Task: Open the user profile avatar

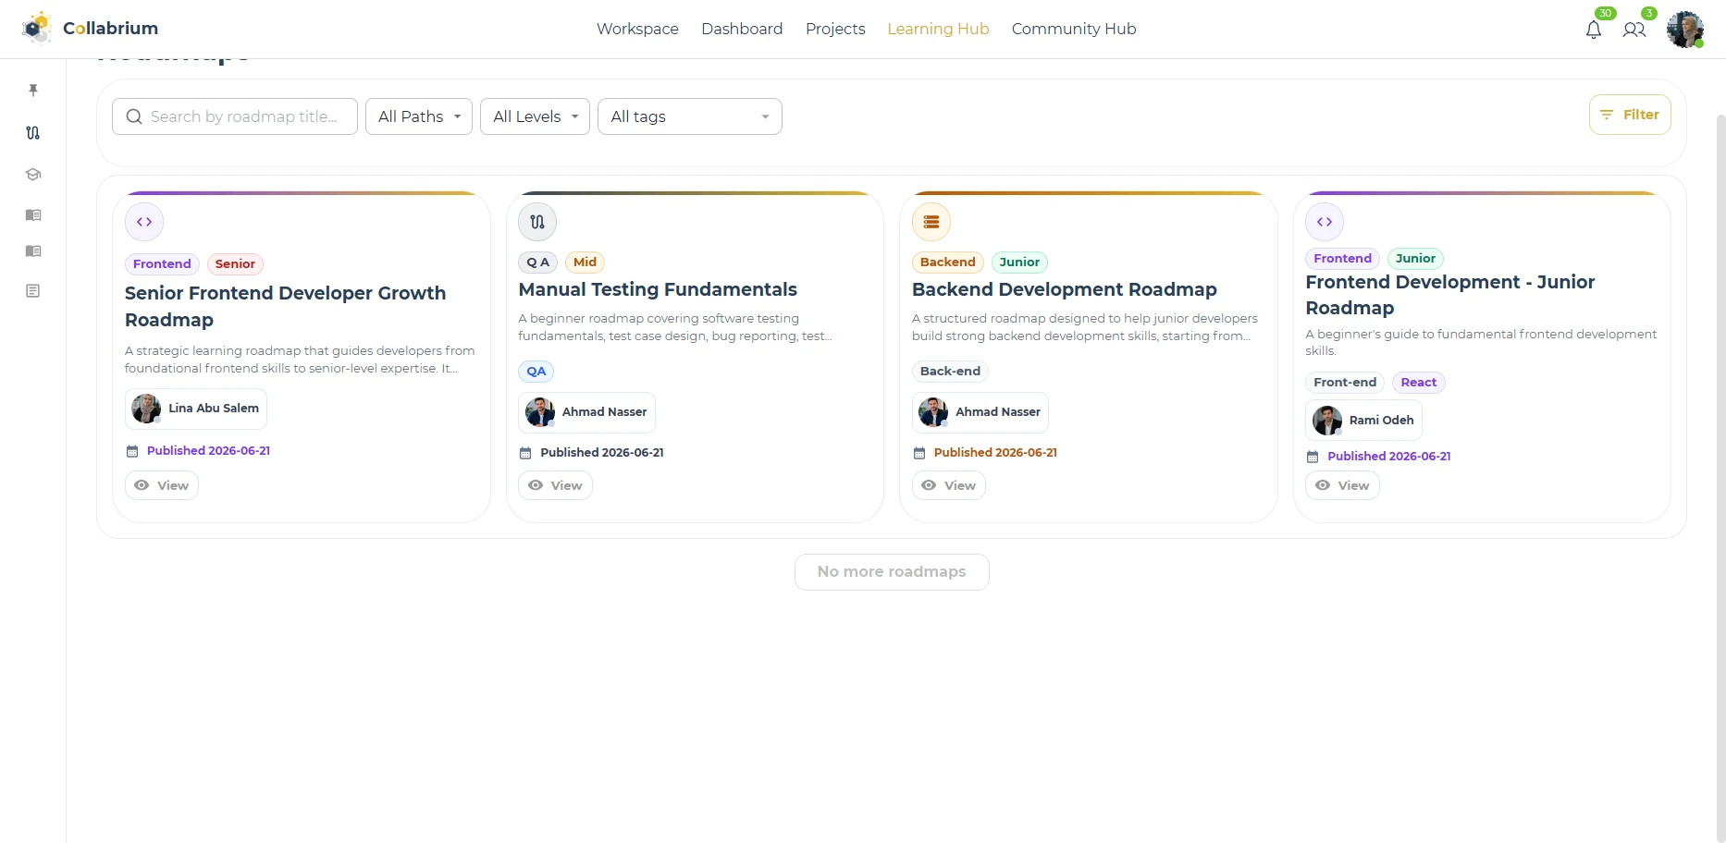Action: click(x=1685, y=30)
